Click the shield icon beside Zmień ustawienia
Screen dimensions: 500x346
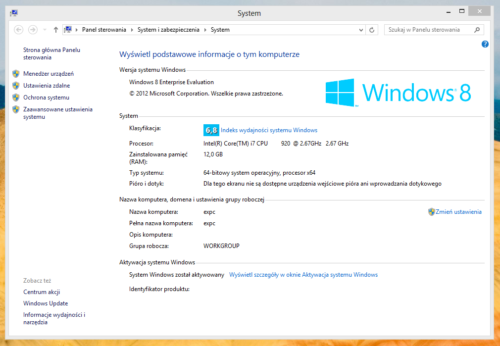432,212
